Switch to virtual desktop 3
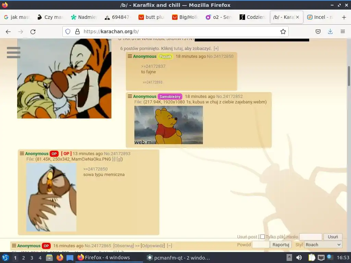Screen dimensions: 351x263 pyautogui.click(x=32, y=258)
